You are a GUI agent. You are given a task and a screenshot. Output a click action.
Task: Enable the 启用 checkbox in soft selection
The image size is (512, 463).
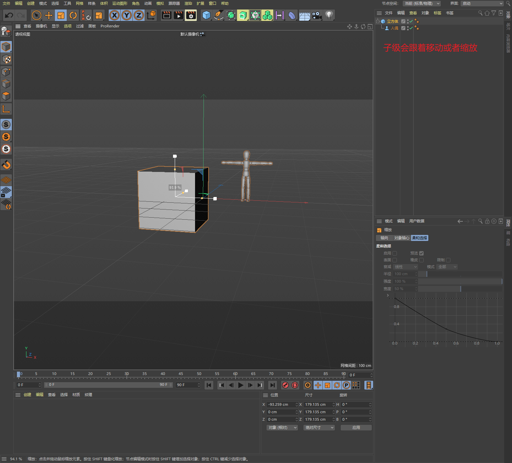point(394,253)
